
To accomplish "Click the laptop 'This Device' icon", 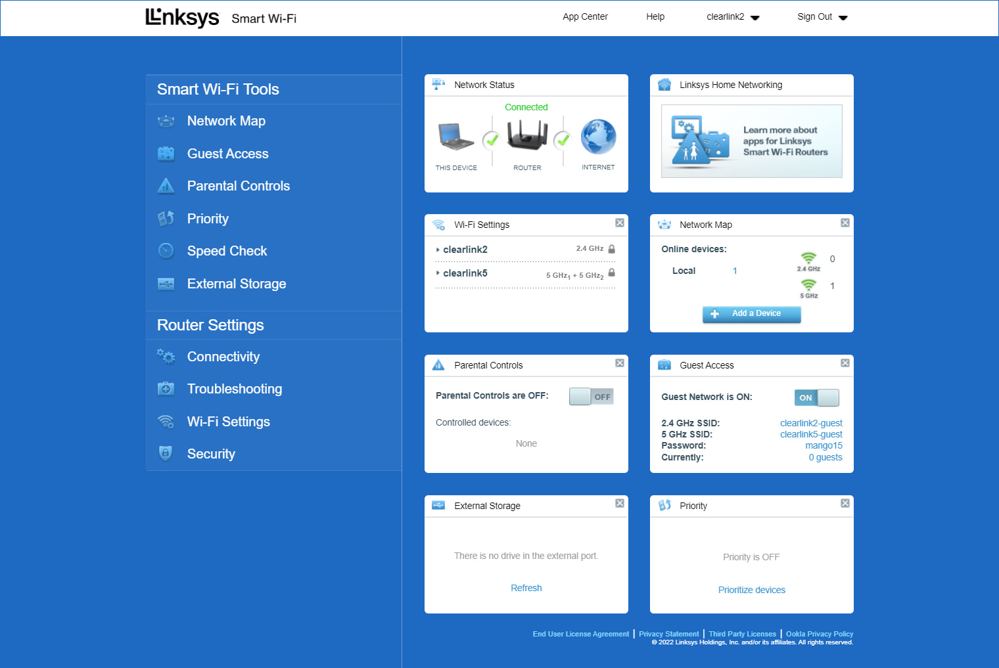I will (x=455, y=137).
